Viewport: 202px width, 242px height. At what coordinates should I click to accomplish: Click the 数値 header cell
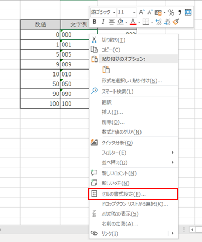pos(41,25)
